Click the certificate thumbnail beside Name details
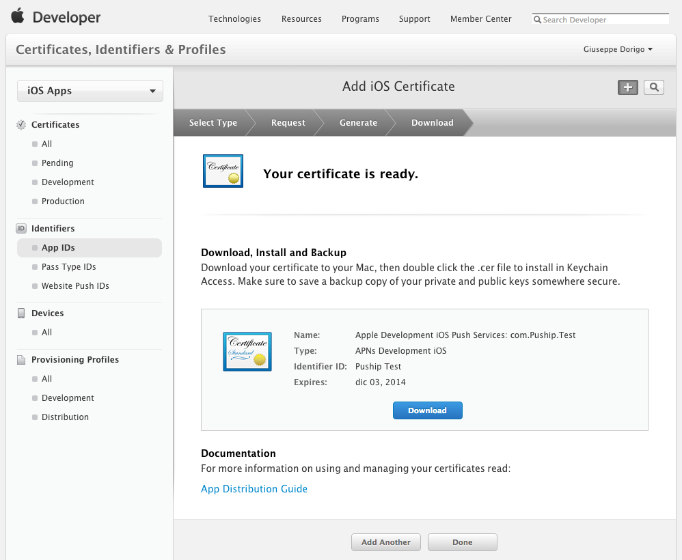682x560 pixels. tap(247, 351)
